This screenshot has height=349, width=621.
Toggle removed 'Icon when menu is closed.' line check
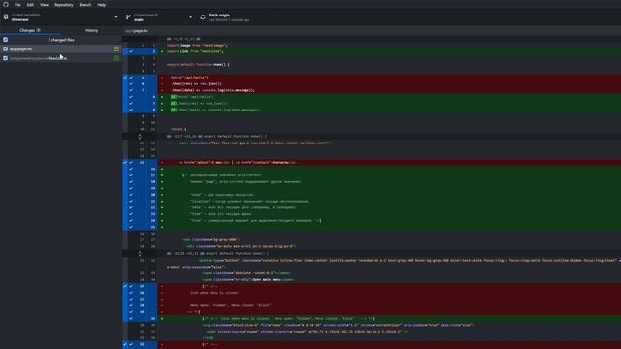131,293
